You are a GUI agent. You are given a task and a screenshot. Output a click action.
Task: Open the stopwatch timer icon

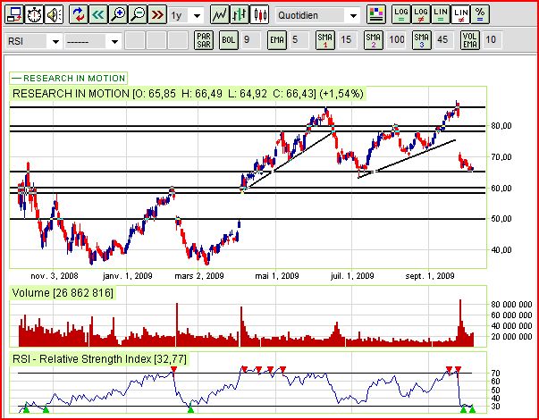point(34,15)
